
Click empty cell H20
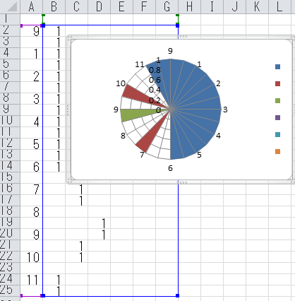(x=189, y=234)
